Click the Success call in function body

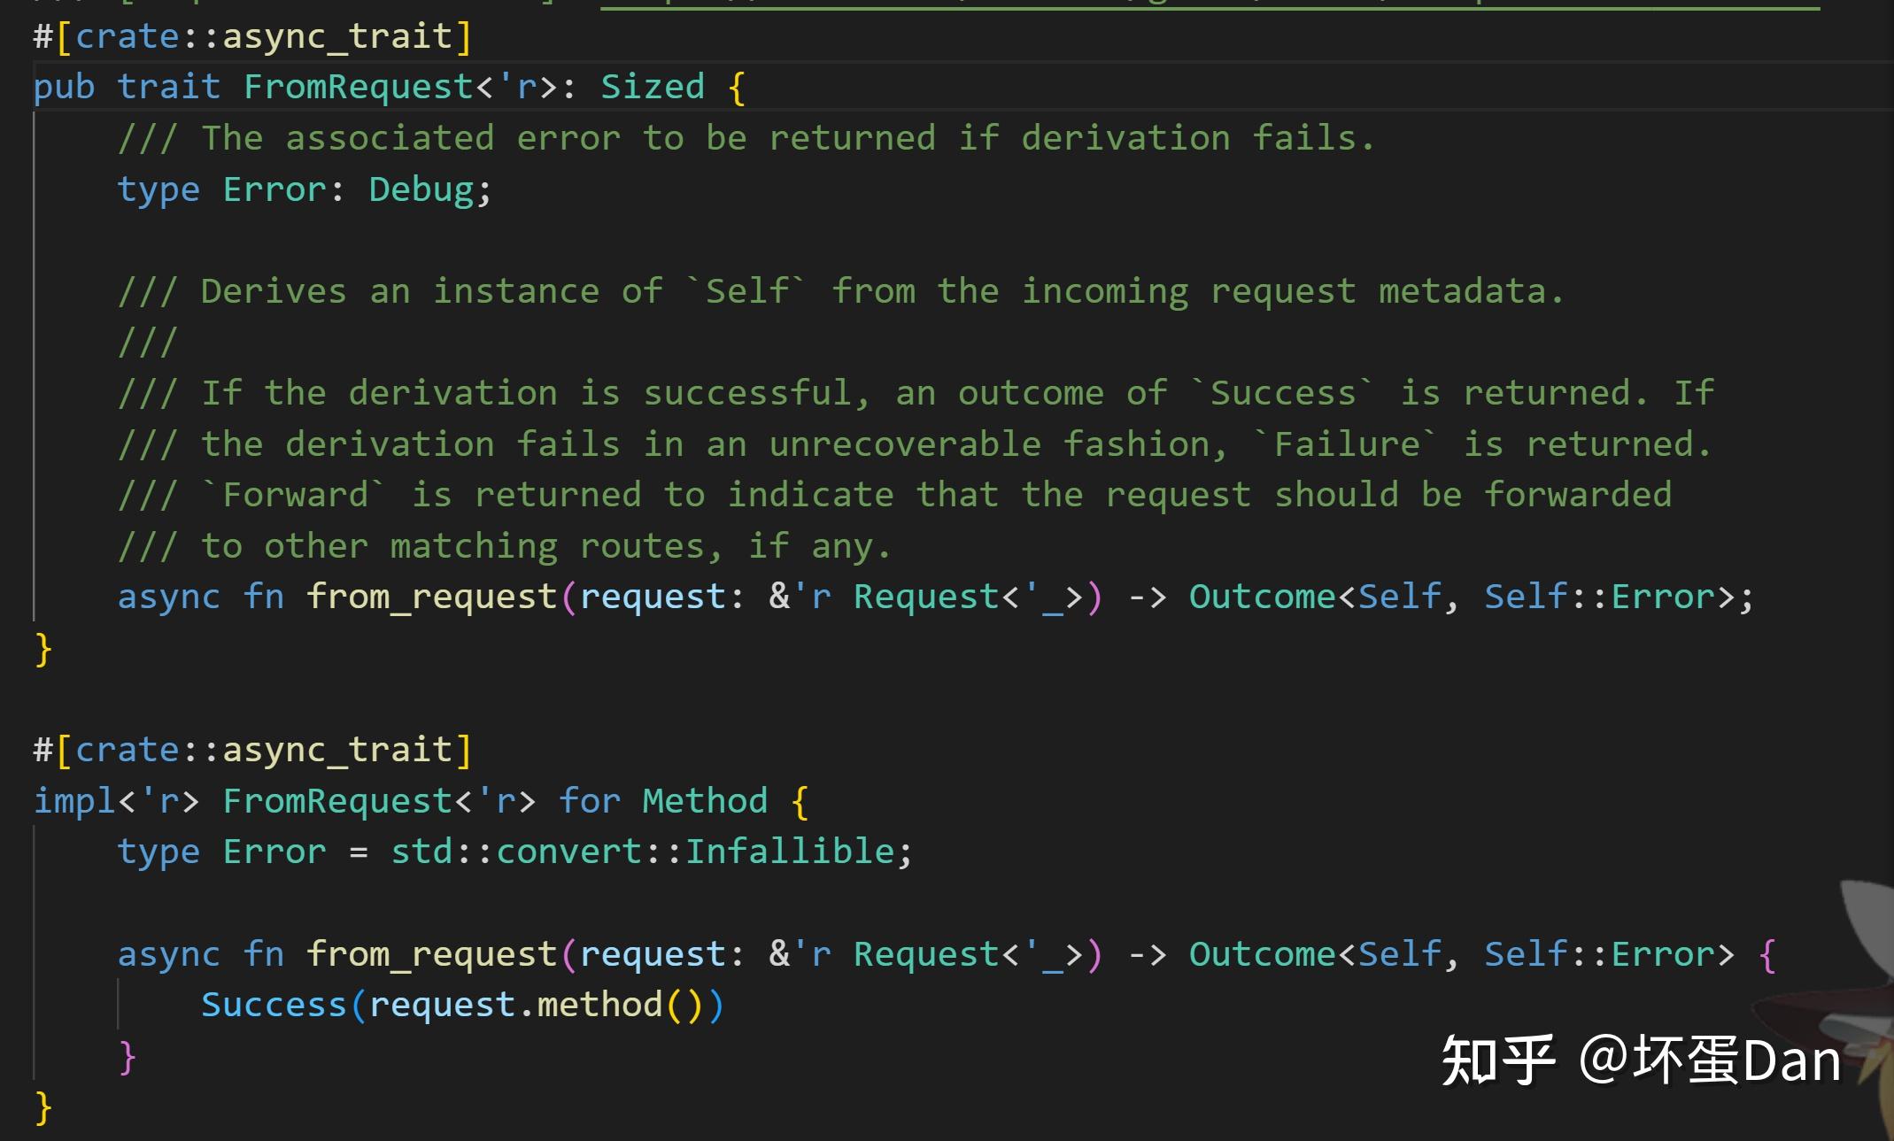click(273, 1005)
